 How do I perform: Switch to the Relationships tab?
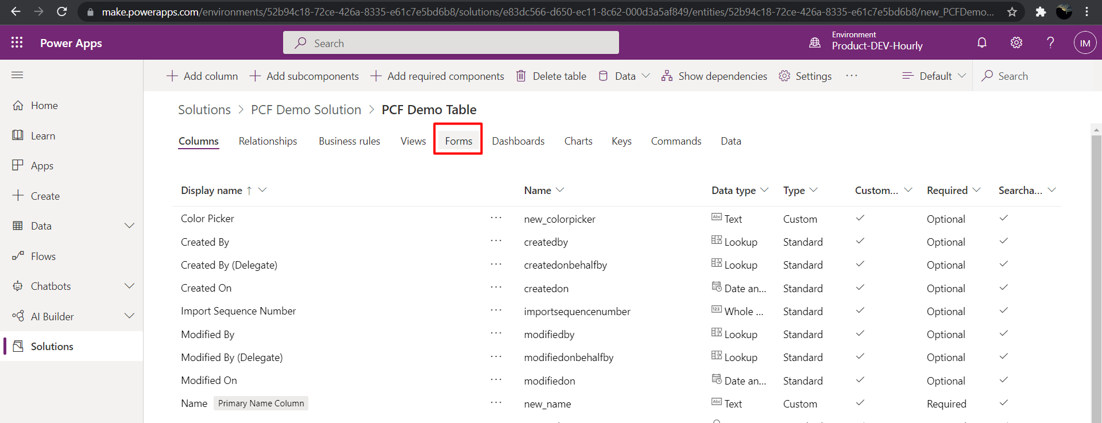tap(268, 141)
